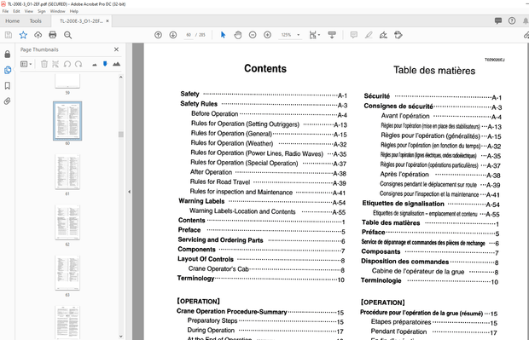Viewport: 529px width, 340px height.
Task: Switch to the Tools tab
Action: [x=36, y=21]
